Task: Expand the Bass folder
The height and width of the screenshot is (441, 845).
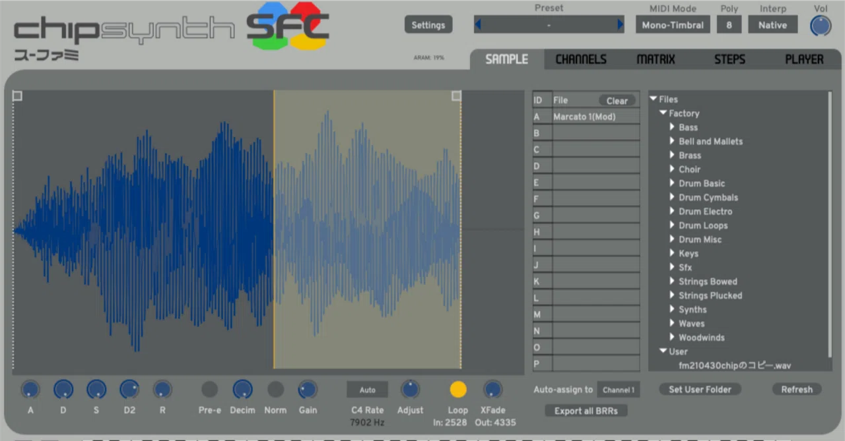Action: click(x=673, y=127)
